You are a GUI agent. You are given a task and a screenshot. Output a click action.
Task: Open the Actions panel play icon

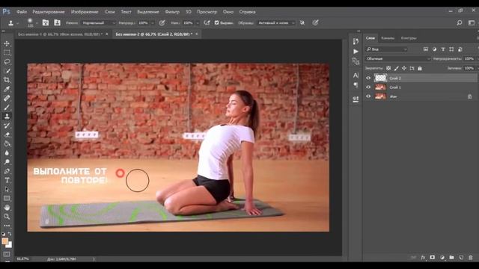[356, 52]
